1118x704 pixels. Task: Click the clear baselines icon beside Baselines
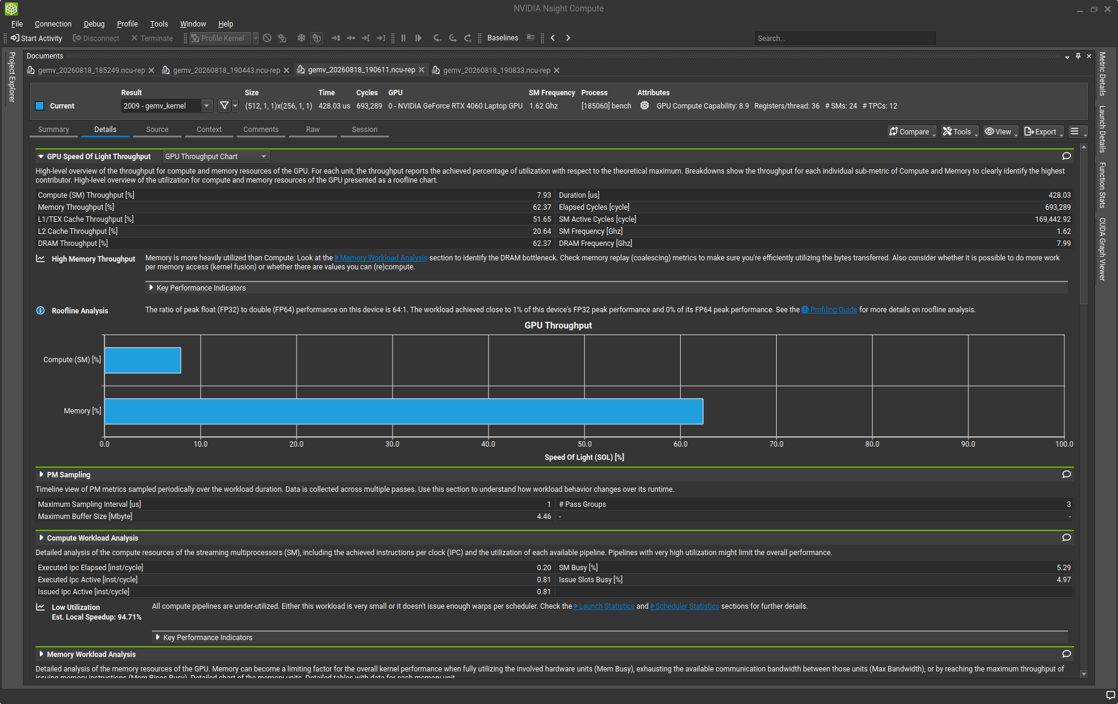click(531, 37)
